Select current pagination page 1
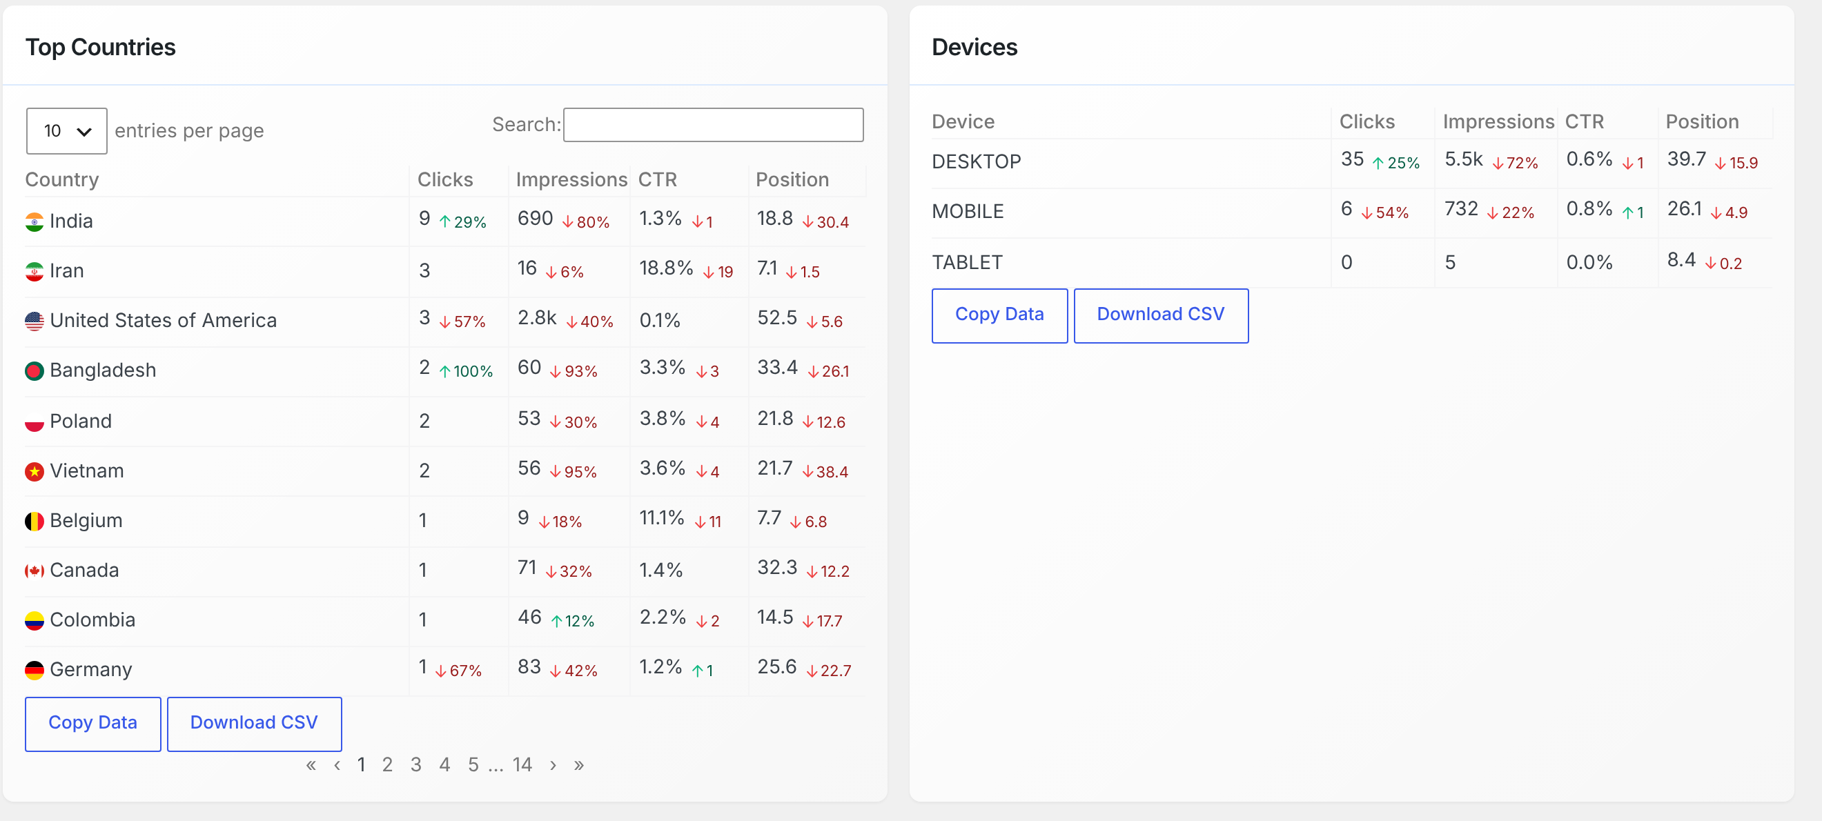 click(362, 764)
